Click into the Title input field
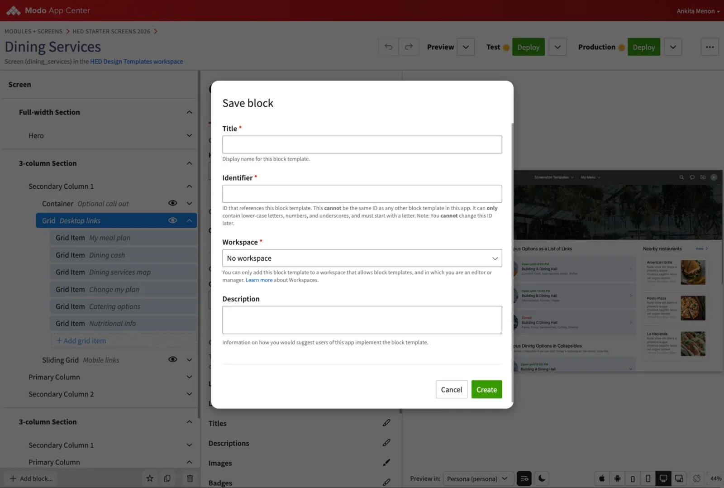724x488 pixels. pyautogui.click(x=362, y=144)
